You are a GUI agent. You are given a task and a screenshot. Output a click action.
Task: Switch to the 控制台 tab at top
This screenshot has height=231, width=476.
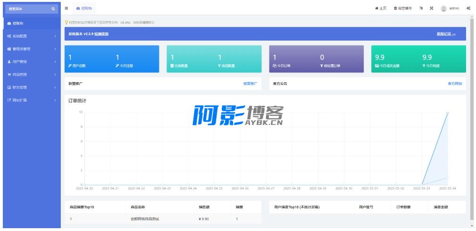click(x=84, y=8)
